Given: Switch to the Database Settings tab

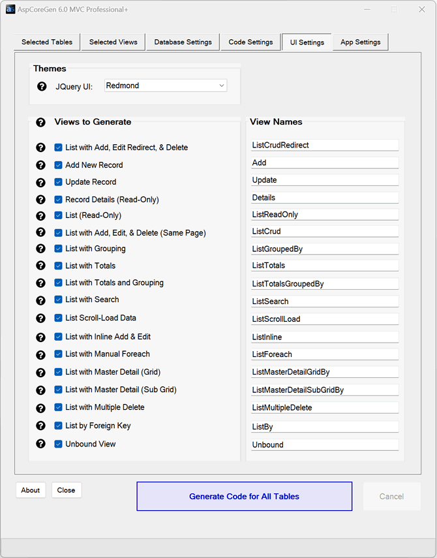Looking at the screenshot, I should coord(183,42).
